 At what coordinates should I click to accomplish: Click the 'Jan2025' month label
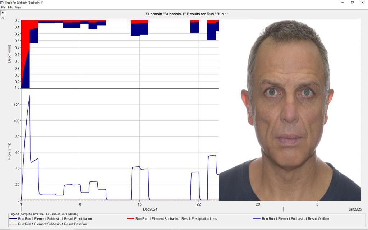point(355,210)
